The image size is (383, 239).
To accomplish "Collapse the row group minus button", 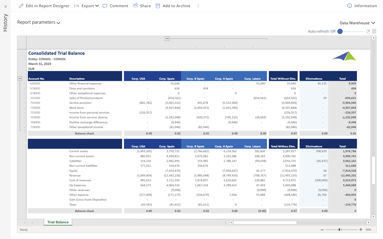I will (x=20, y=78).
